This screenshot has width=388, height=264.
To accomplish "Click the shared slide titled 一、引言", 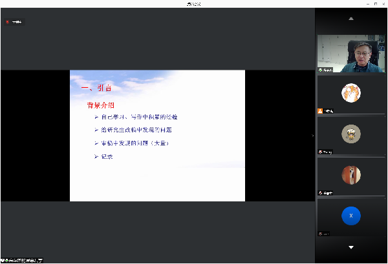I will (157, 135).
